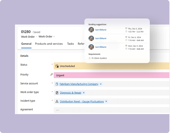
Task: Click the Incident type field label
Action: (x=28, y=101)
